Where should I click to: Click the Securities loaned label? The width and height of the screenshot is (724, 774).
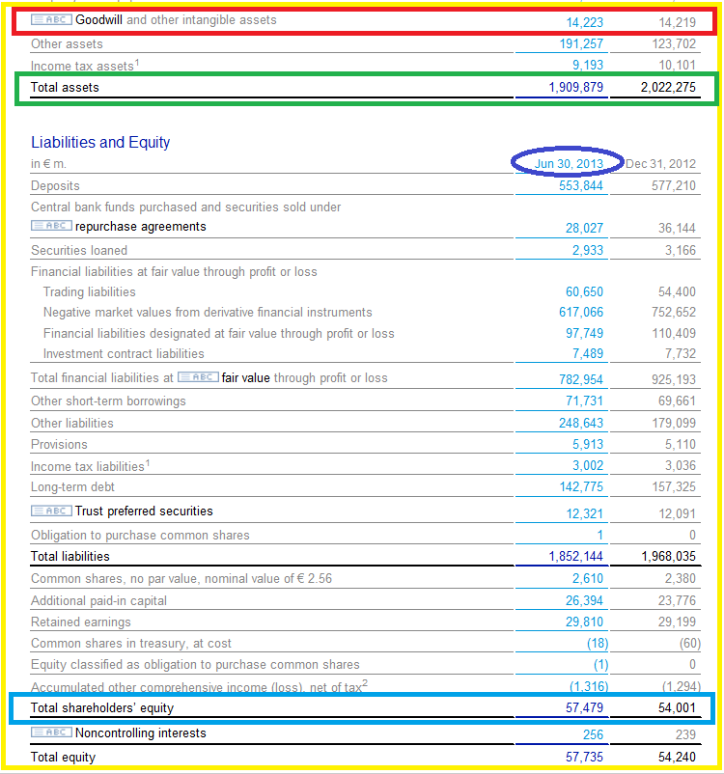(79, 250)
